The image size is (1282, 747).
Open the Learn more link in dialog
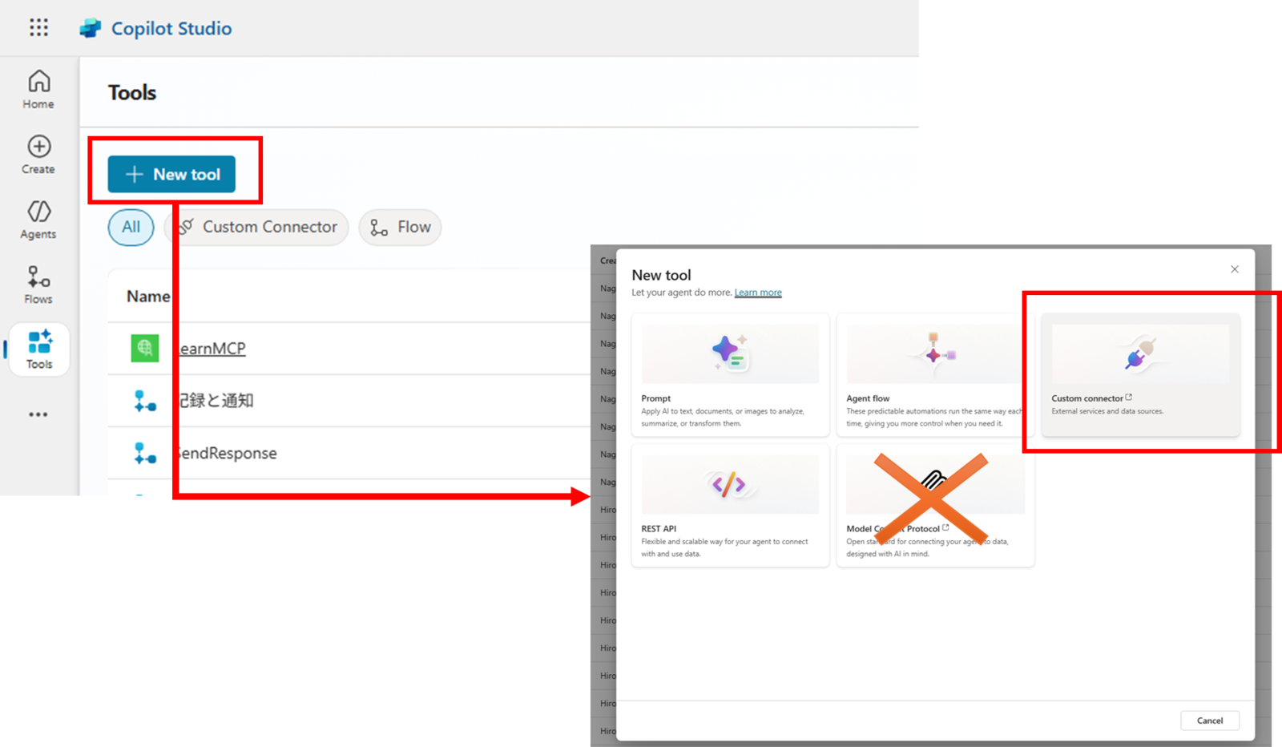758,293
